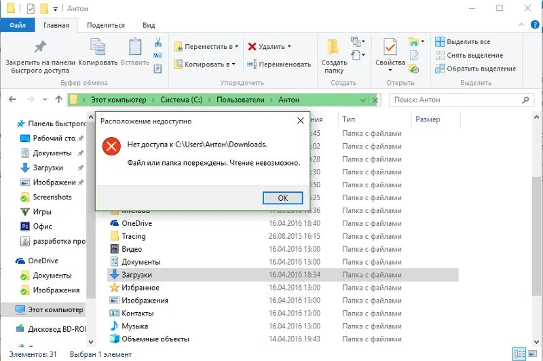The width and height of the screenshot is (543, 361).
Task: Click the Вставить ribbon button
Action: click(x=135, y=52)
